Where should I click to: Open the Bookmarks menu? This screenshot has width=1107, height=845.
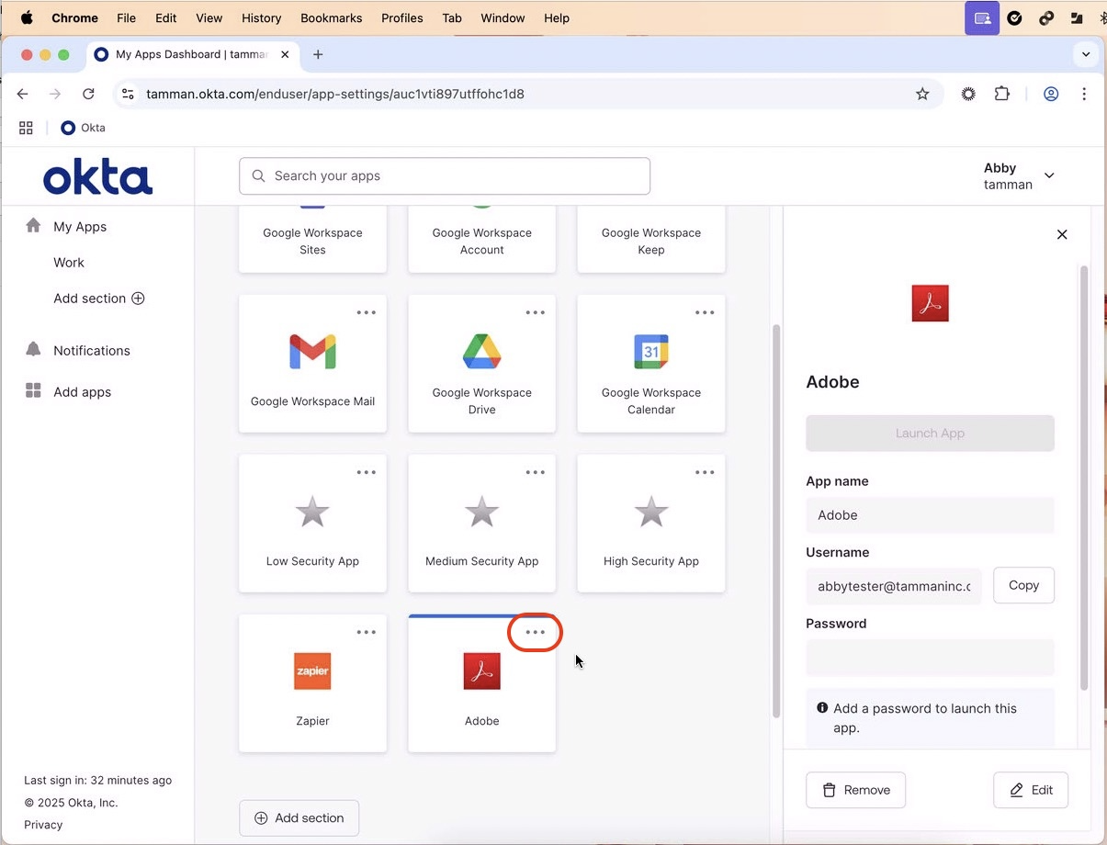[331, 17]
